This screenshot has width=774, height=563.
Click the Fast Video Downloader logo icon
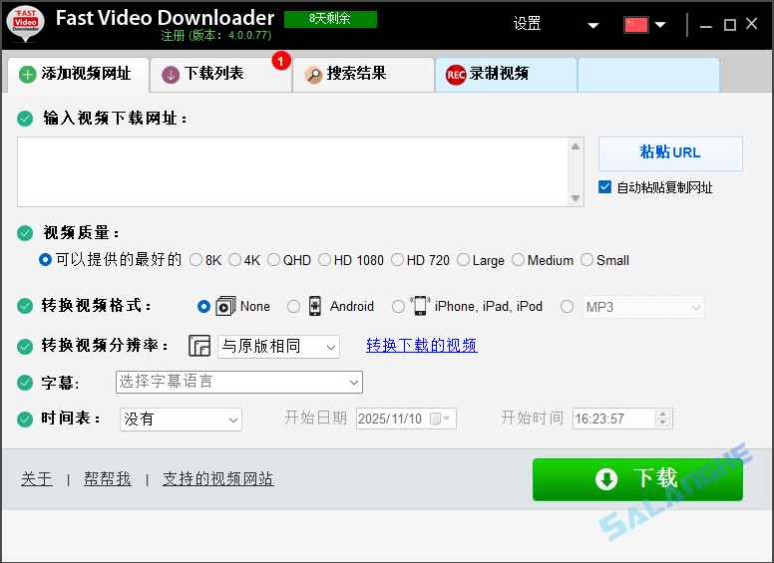pos(25,23)
